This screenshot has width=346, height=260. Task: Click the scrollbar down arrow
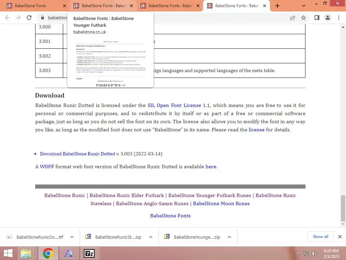(343, 224)
